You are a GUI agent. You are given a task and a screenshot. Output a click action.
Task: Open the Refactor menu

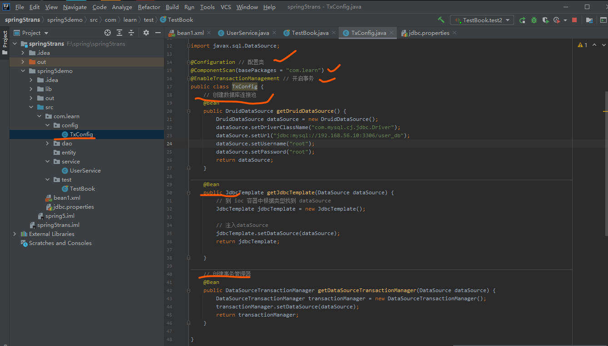(149, 7)
